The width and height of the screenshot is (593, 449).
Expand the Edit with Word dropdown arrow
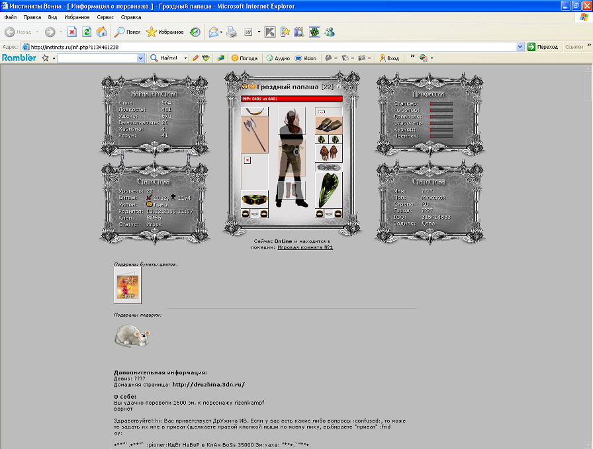pos(259,32)
